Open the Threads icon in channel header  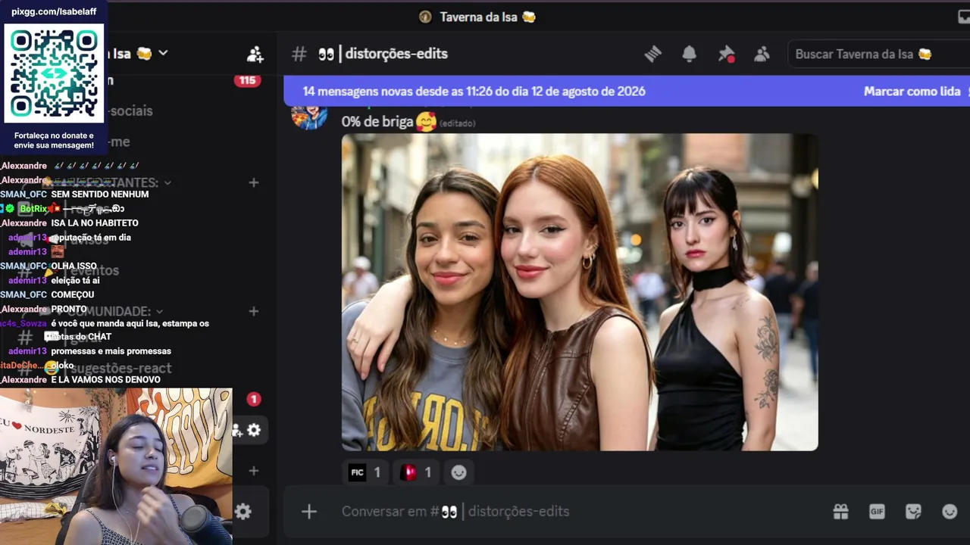(x=652, y=54)
